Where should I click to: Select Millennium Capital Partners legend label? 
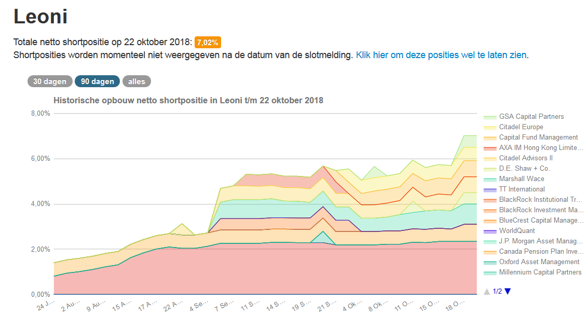(540, 272)
